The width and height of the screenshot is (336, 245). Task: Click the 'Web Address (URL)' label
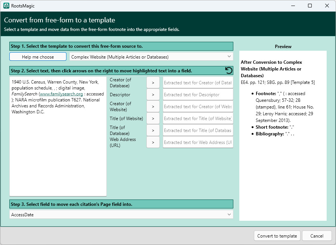pos(123,142)
